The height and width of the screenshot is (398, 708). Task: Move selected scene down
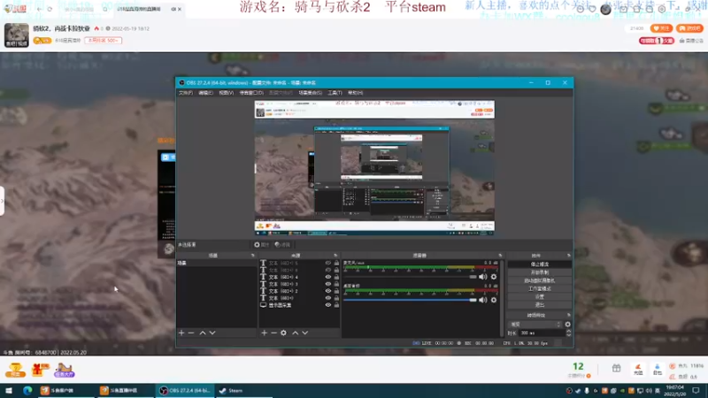[x=212, y=333]
